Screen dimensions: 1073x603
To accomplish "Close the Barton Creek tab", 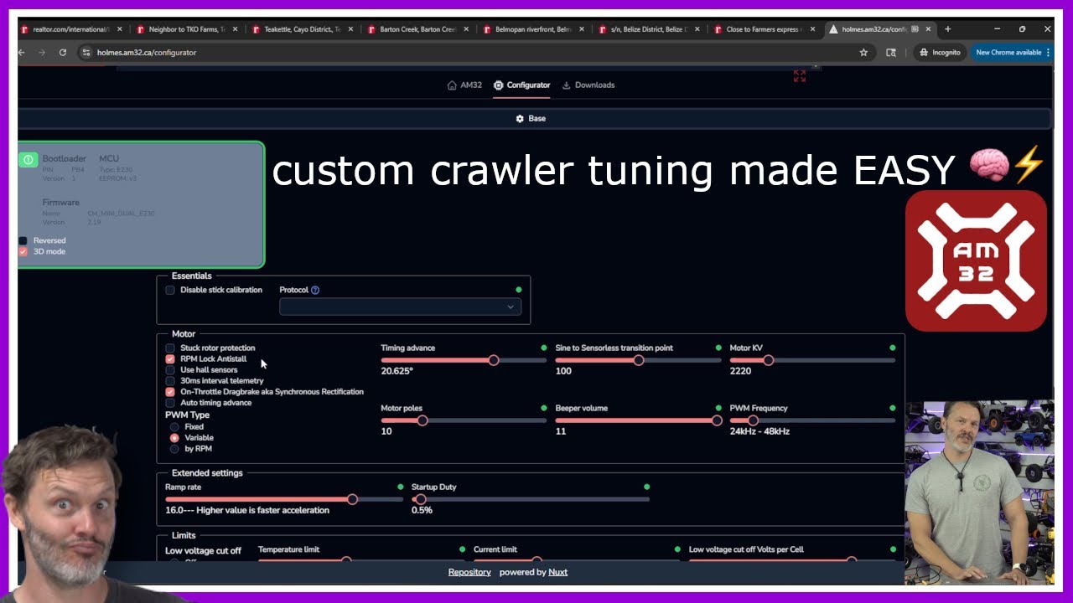I will tap(465, 28).
